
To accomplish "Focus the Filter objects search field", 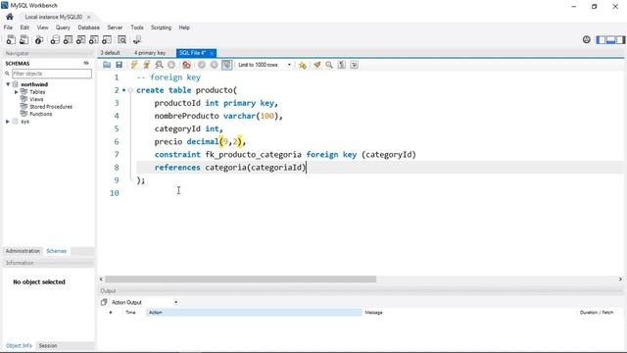I will (x=52, y=74).
